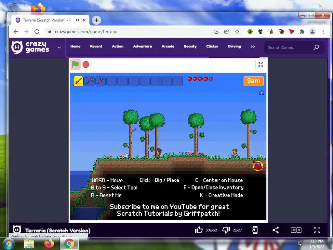Open the CrazyGames logo home link
Viewport: 333px width, 250px height.
point(30,47)
